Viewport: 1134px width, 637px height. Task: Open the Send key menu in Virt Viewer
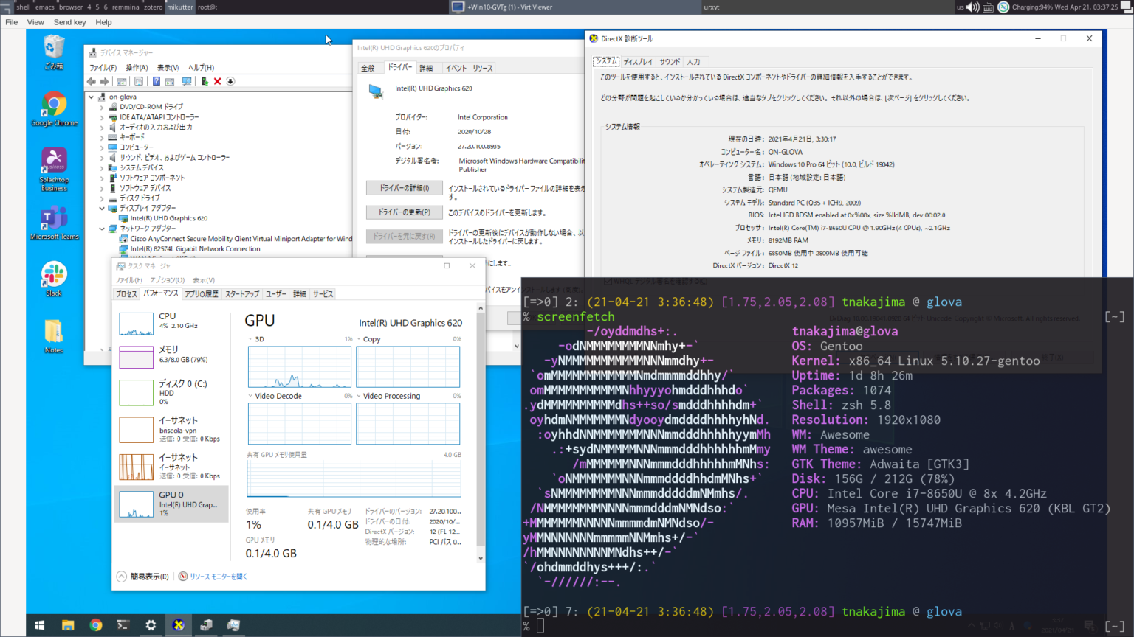click(69, 22)
